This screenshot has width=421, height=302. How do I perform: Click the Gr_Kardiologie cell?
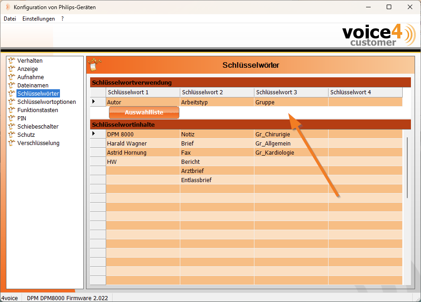point(291,152)
